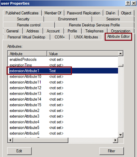This screenshot has height=157, width=137.
Task: Select the extensionAttribute6 row
Action: click(63, 133)
